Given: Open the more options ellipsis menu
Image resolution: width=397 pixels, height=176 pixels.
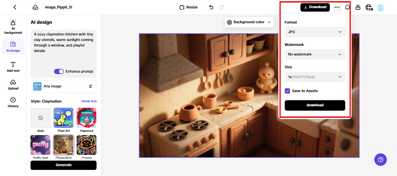Looking at the screenshot, I should click(337, 7).
